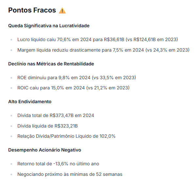Select the Queda Significativa na Lucratividade subheading
Viewport: 196px width, 188px height.
pyautogui.click(x=49, y=26)
